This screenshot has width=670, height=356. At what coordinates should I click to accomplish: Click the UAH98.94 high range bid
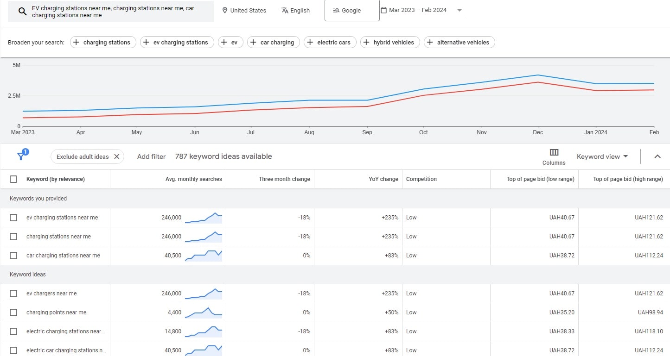click(x=651, y=312)
